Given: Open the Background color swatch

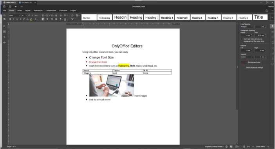Looking at the screenshot, I should 244,62.
